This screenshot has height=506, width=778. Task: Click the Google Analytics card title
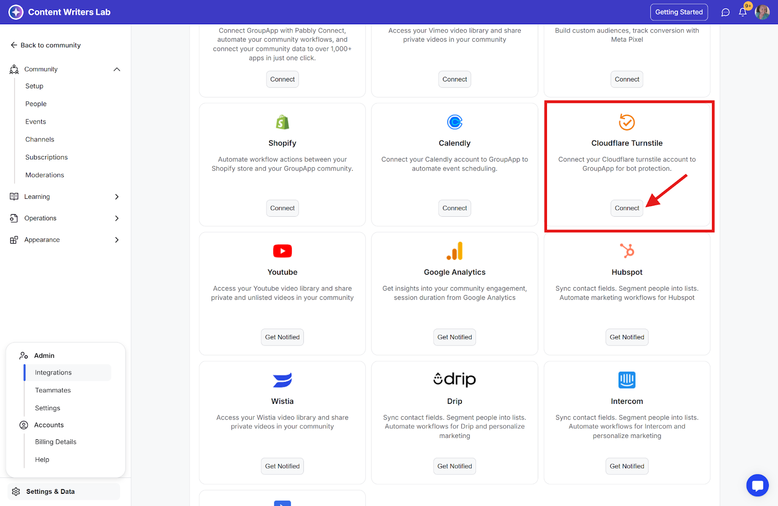pos(455,272)
